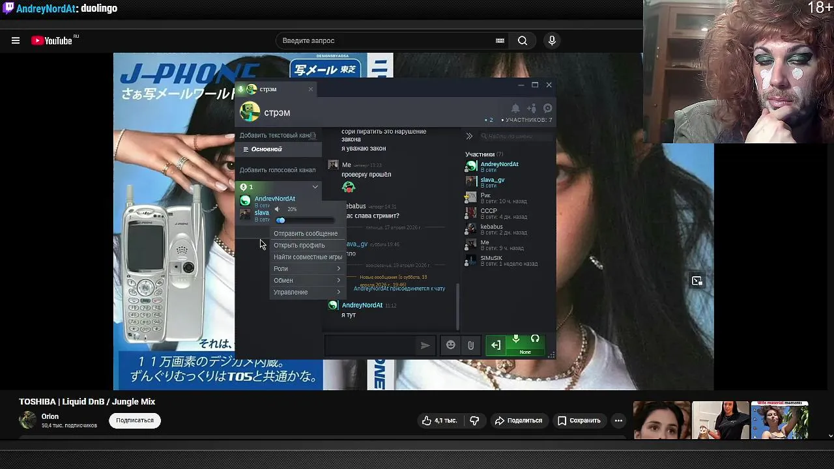Click Подписаться subscribe button
This screenshot has width=834, height=469.
135,421
